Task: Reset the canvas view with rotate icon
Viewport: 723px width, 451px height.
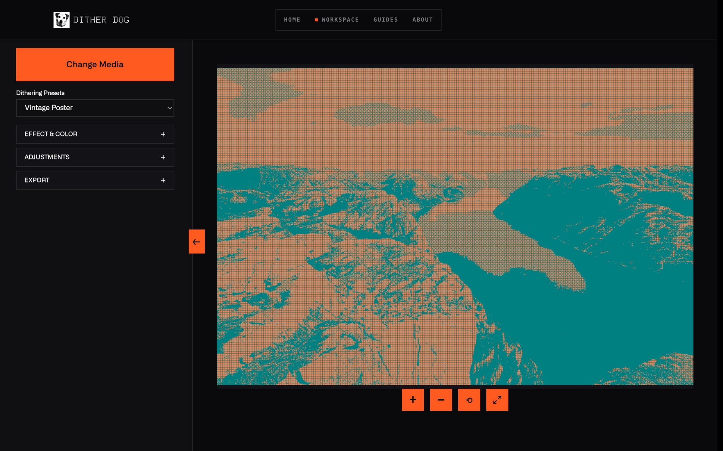Action: click(x=469, y=400)
